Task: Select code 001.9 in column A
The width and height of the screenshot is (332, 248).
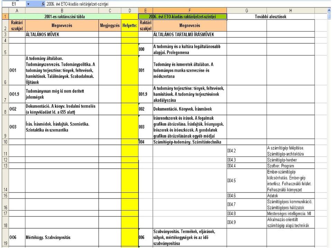Action: point(17,94)
